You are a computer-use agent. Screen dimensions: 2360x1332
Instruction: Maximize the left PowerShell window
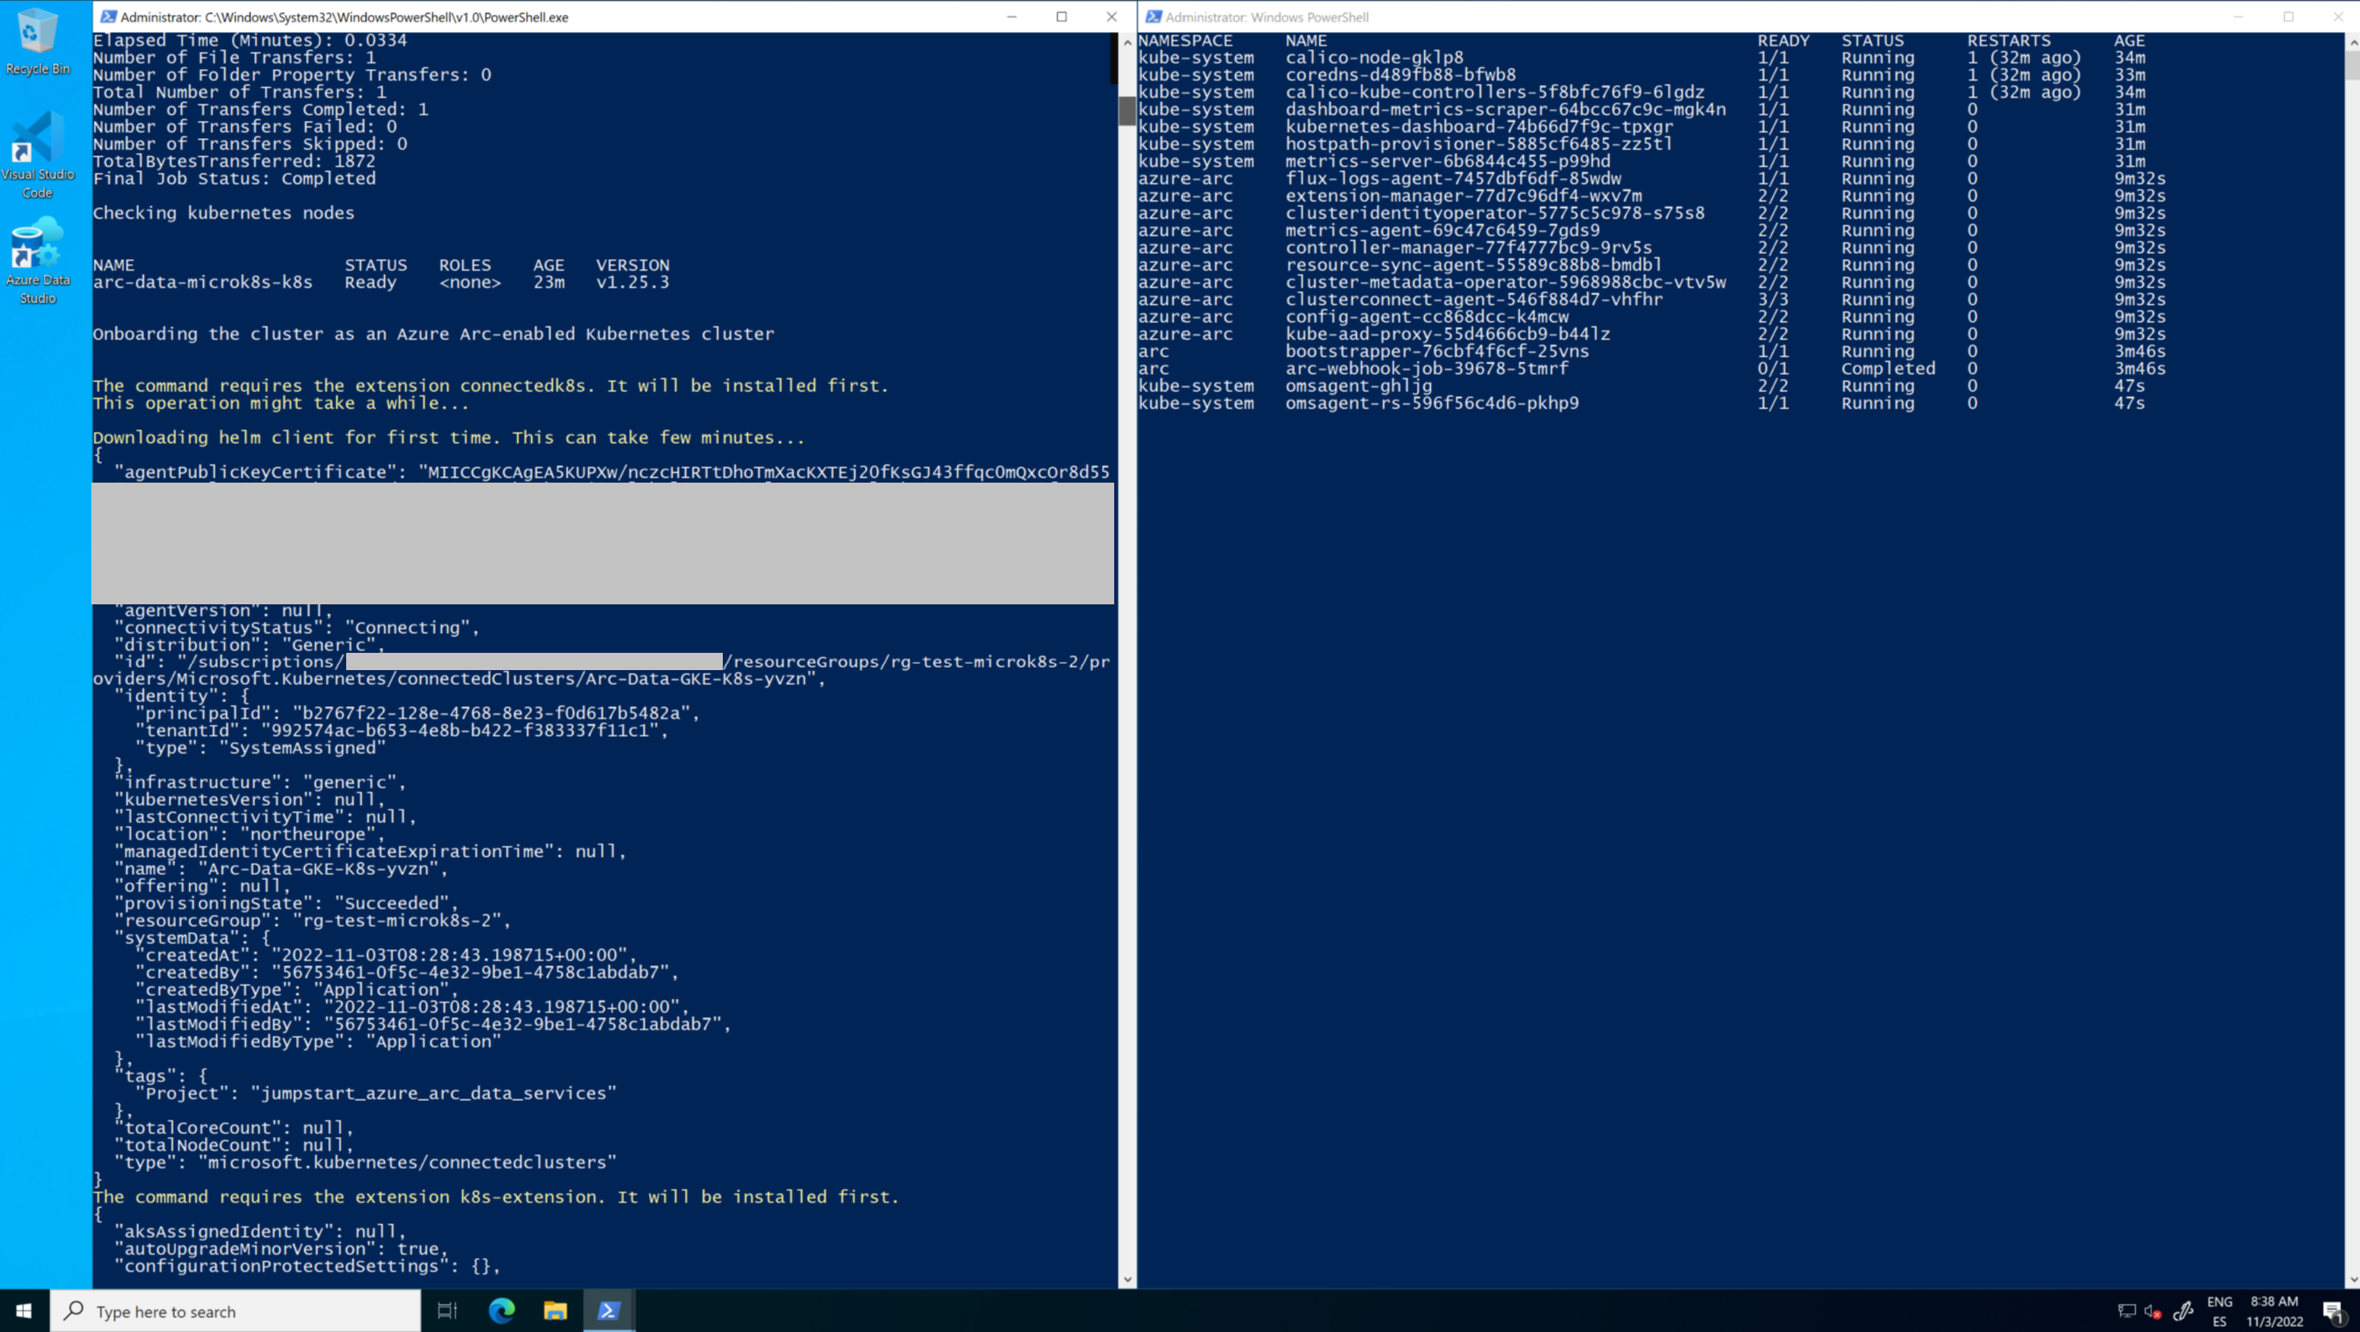click(1061, 16)
